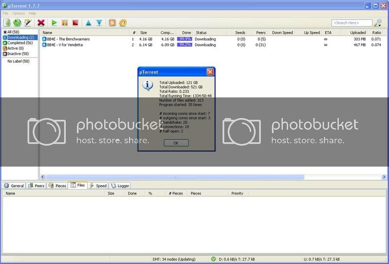Click the red Stop torrent icon
The image size is (389, 264).
point(75,23)
